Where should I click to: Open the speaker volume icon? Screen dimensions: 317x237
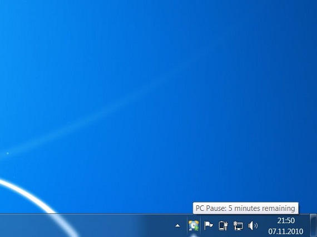252,225
